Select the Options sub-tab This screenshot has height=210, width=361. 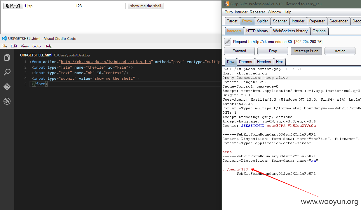tap(319, 31)
